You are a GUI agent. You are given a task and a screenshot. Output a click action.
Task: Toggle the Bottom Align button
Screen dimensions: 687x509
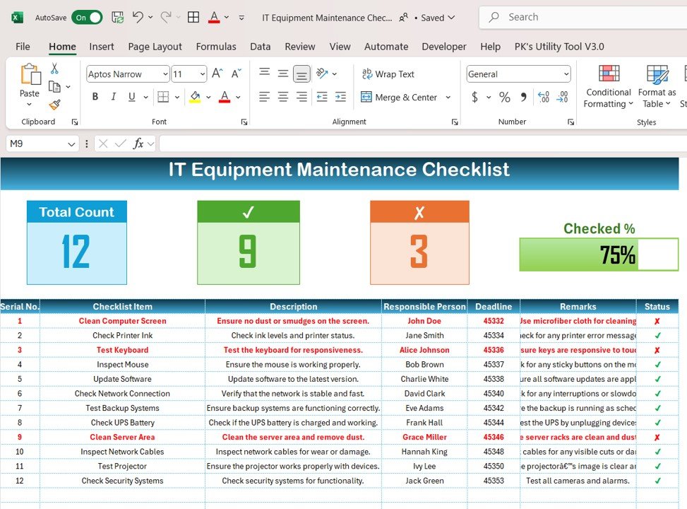point(301,74)
